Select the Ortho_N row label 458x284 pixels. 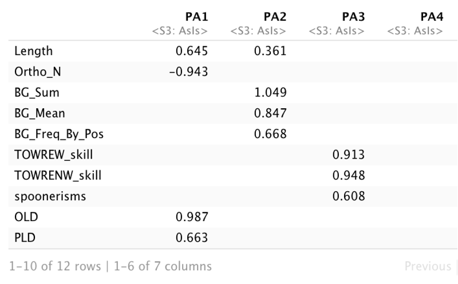38,72
